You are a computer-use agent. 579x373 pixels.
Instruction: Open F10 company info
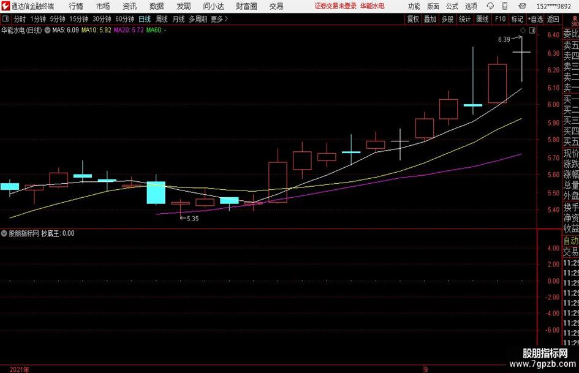500,19
